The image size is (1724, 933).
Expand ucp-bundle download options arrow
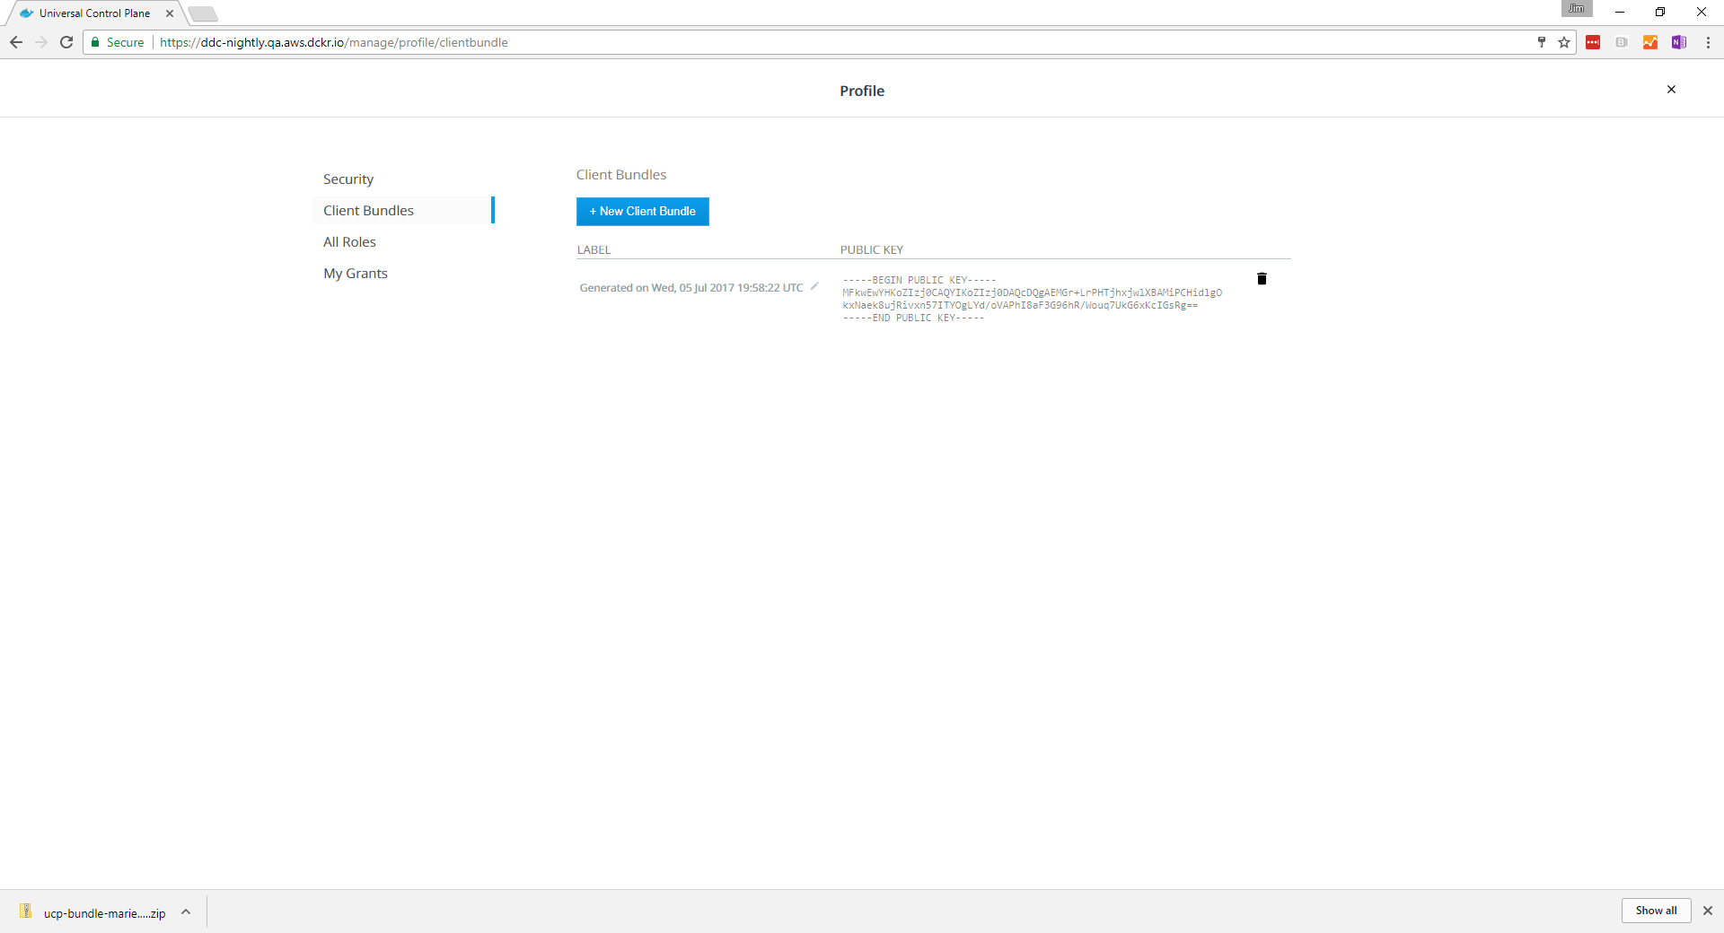[x=186, y=911]
